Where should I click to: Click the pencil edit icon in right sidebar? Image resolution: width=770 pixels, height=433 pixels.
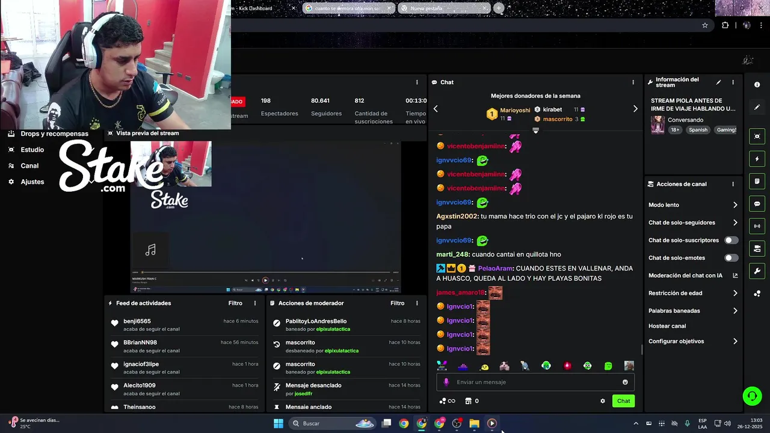(x=757, y=107)
